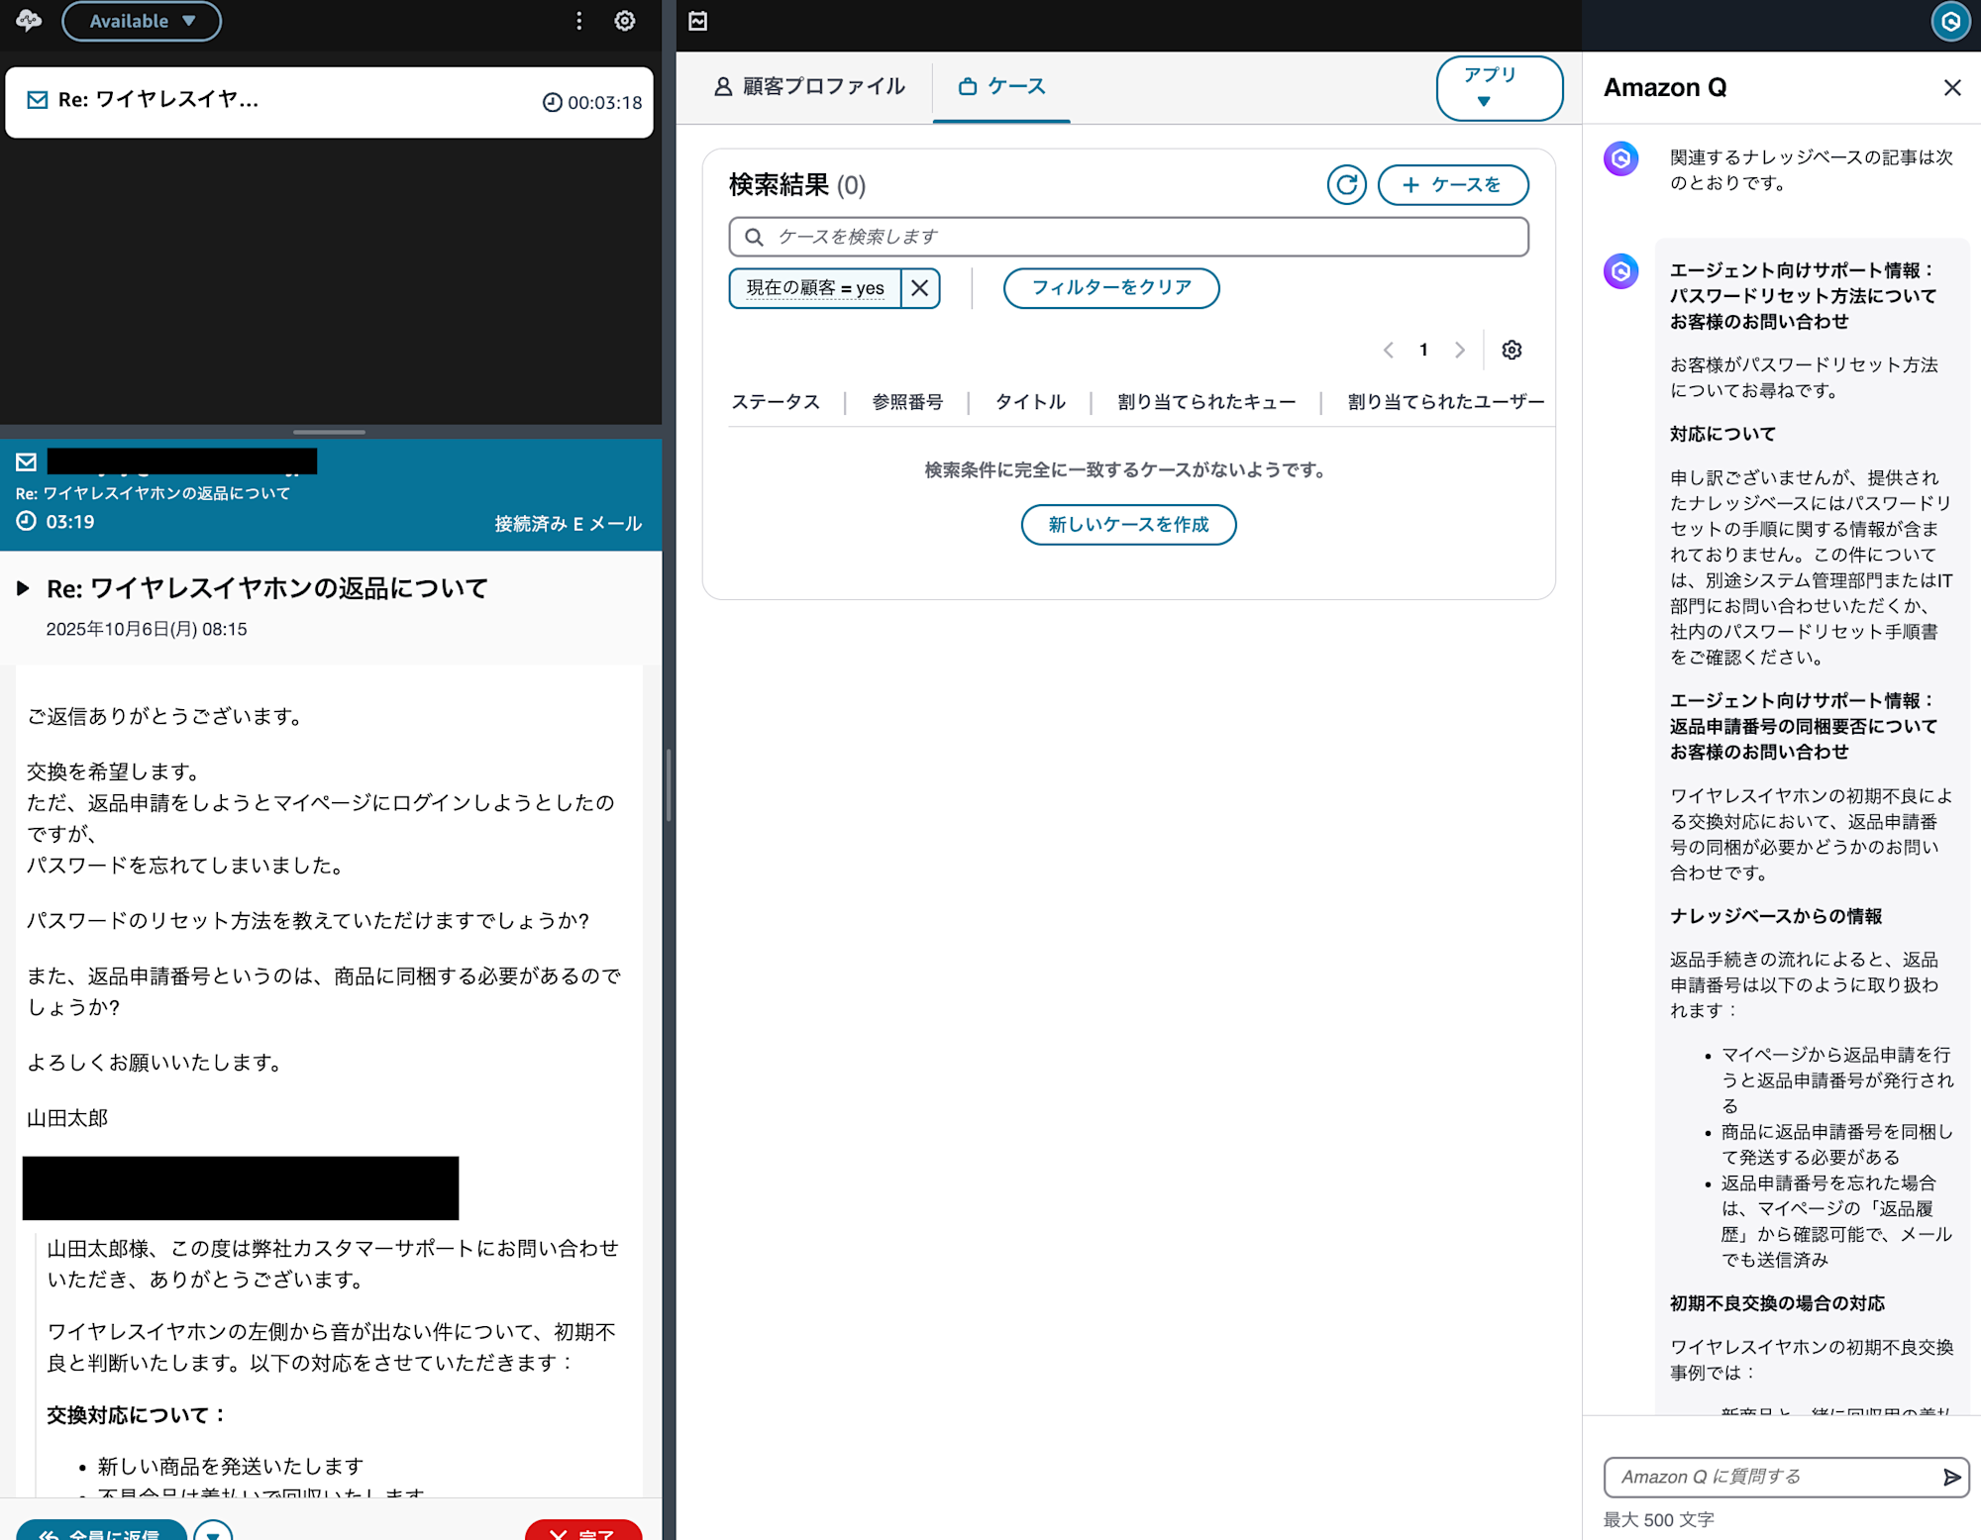Open reply options dropdown arrow
This screenshot has width=1981, height=1540.
(213, 1532)
